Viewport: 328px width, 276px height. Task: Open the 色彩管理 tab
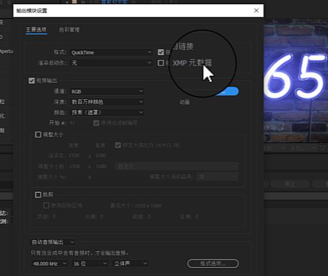[69, 30]
